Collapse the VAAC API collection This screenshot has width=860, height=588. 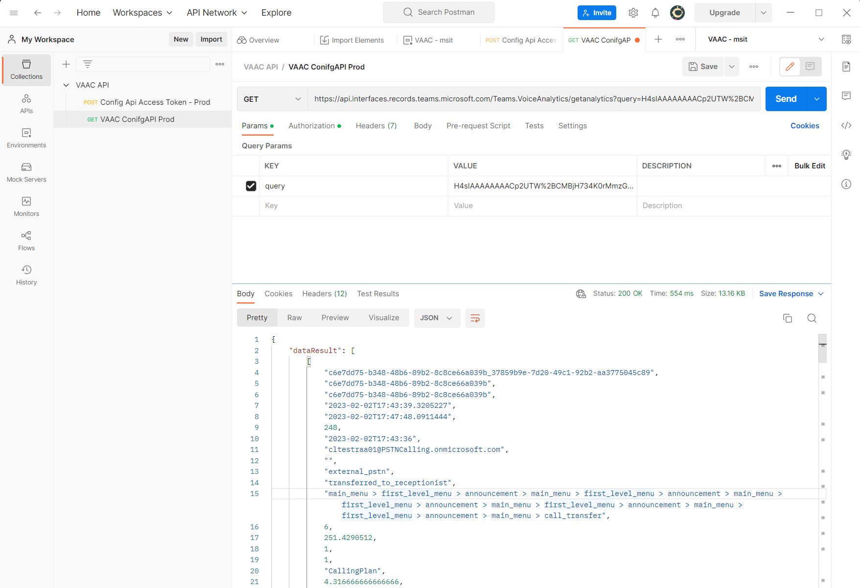click(66, 85)
